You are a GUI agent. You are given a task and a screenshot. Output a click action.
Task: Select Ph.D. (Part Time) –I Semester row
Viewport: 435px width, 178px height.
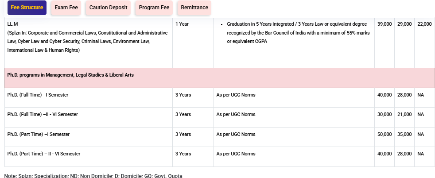click(38, 134)
